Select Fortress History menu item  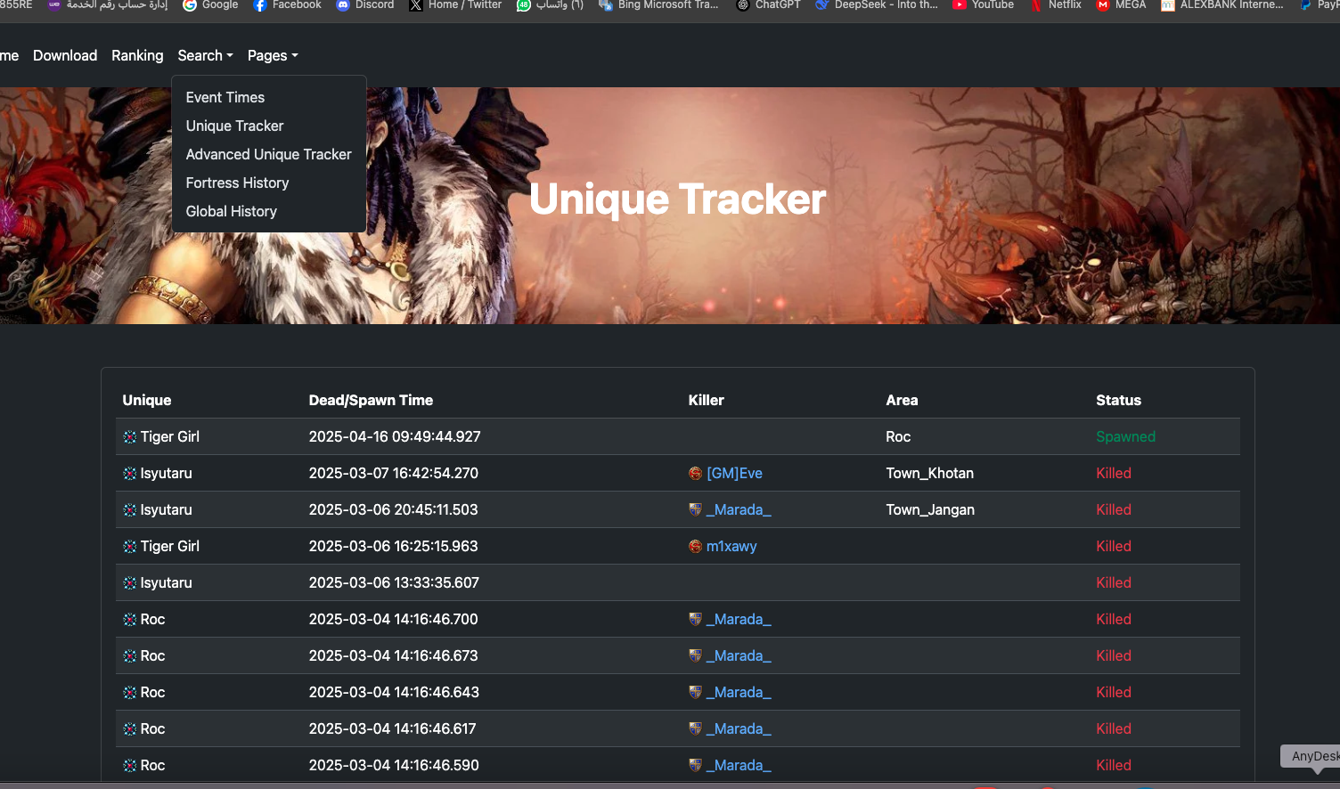pyautogui.click(x=237, y=183)
